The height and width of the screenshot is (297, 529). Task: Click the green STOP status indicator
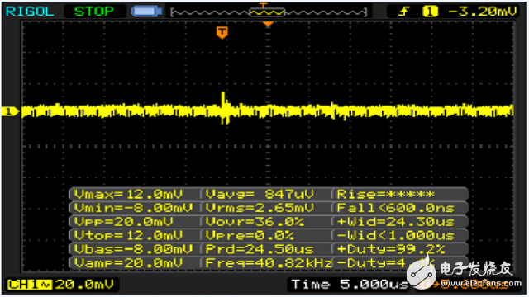point(94,12)
